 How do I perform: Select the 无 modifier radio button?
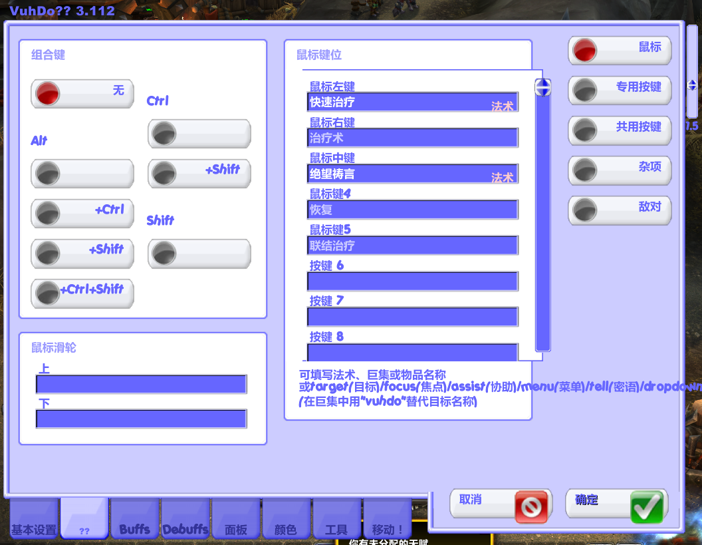point(48,94)
